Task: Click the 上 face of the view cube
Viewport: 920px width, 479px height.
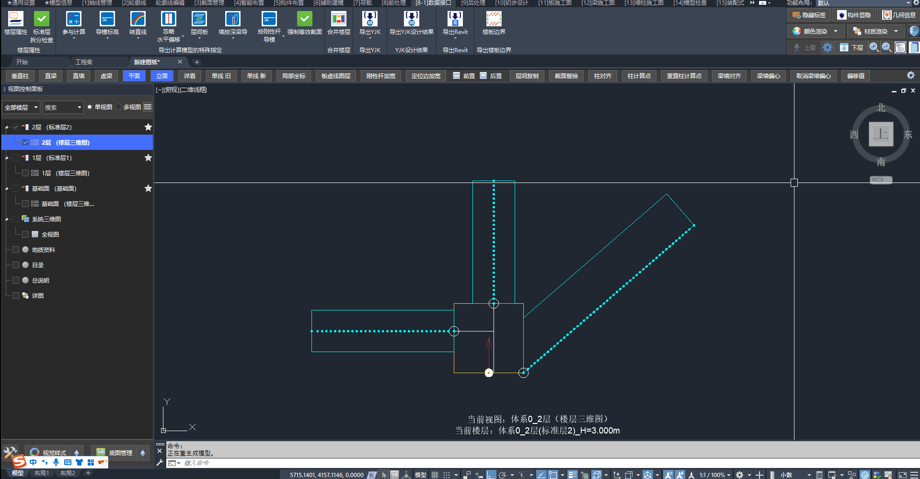Action: pos(881,134)
